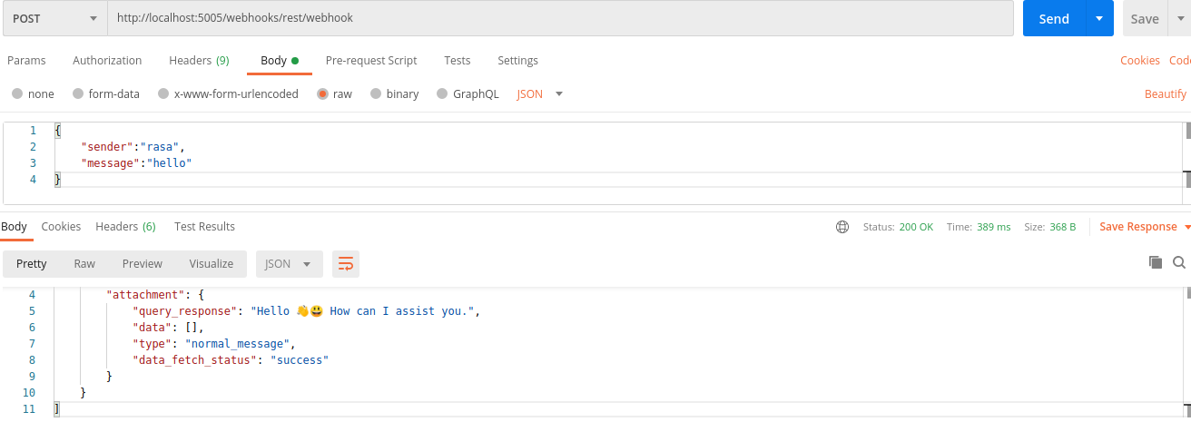This screenshot has height=422, width=1191.
Task: Switch response view to Preview
Action: 143,264
